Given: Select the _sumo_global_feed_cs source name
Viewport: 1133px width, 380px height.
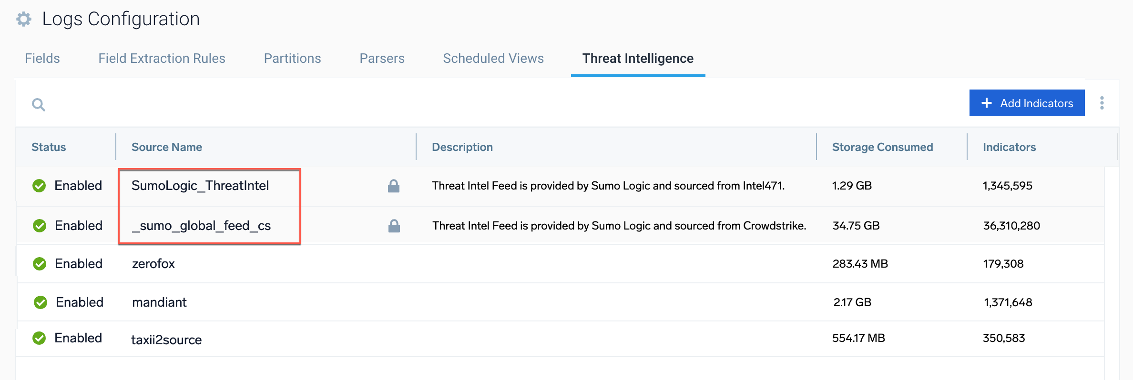Looking at the screenshot, I should tap(201, 226).
